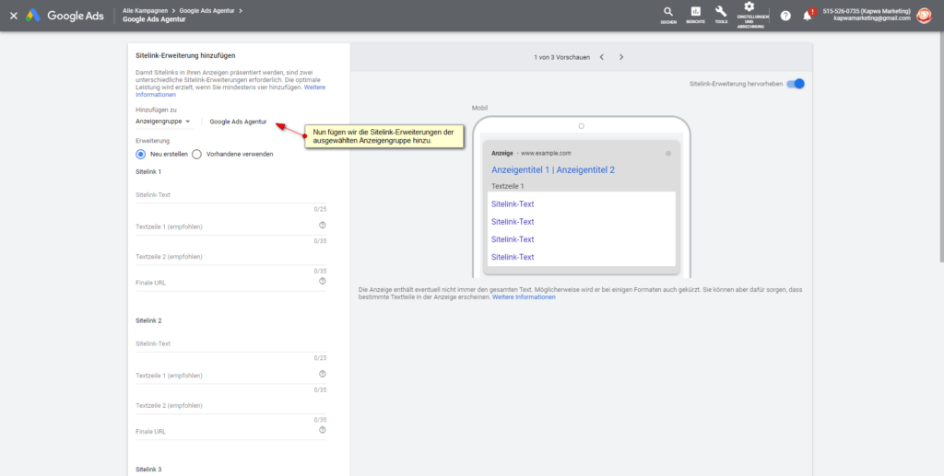Open Weitere Informationen link below preview

coord(524,297)
